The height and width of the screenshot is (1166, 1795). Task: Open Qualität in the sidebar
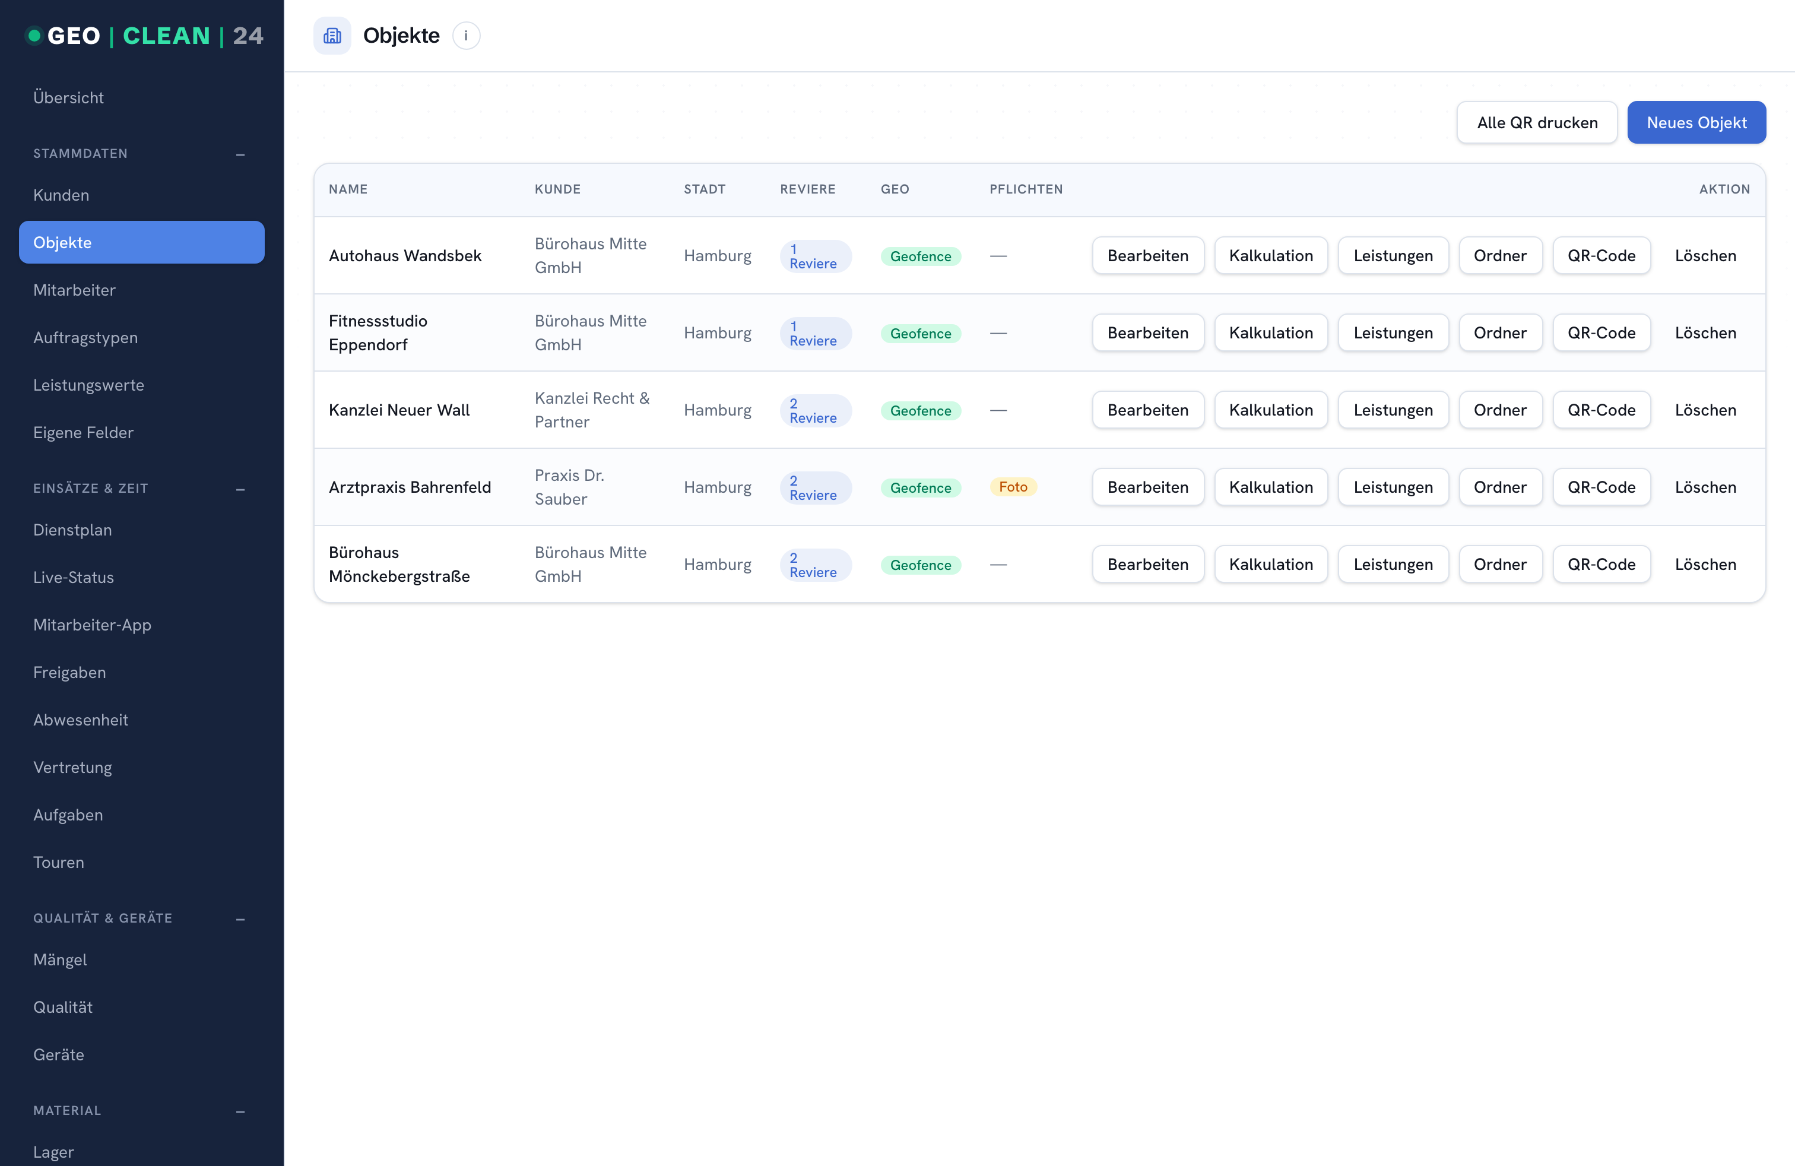[x=142, y=1007]
